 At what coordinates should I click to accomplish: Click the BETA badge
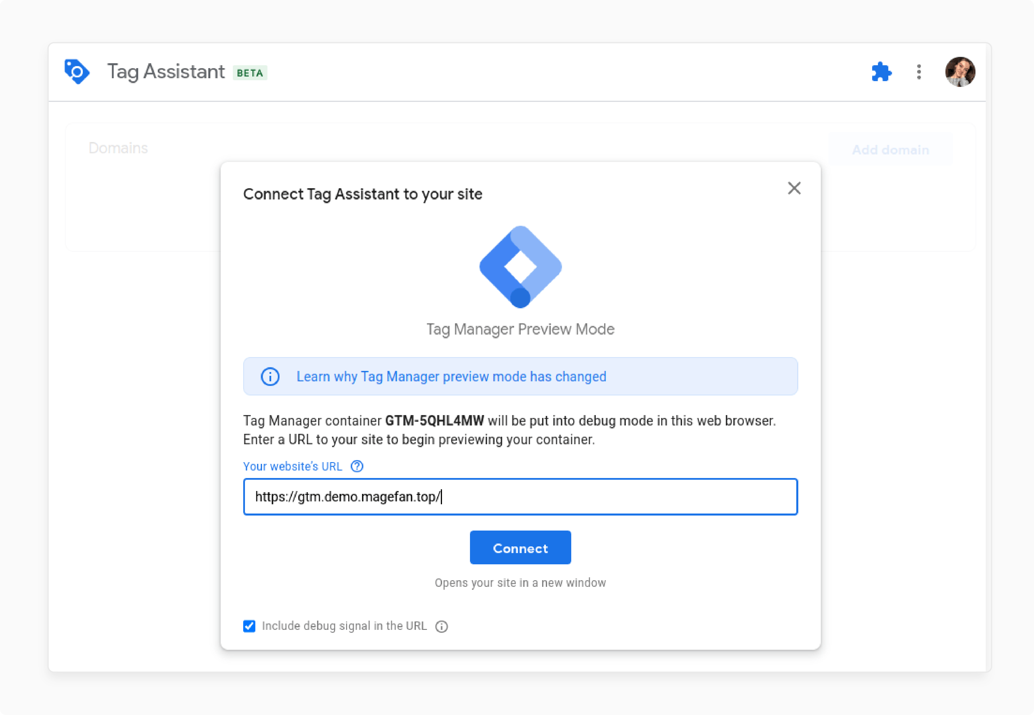(250, 73)
